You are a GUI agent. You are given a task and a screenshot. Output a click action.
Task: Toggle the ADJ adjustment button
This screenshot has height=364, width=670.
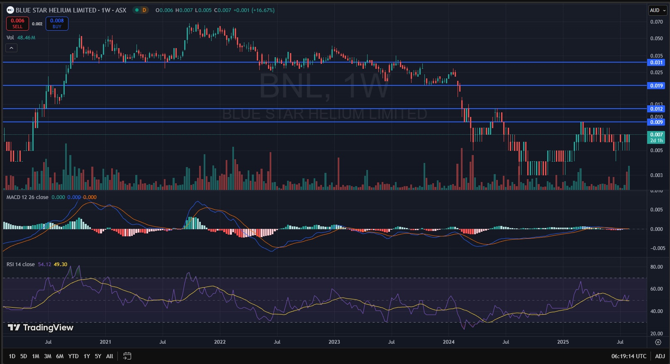[660, 356]
